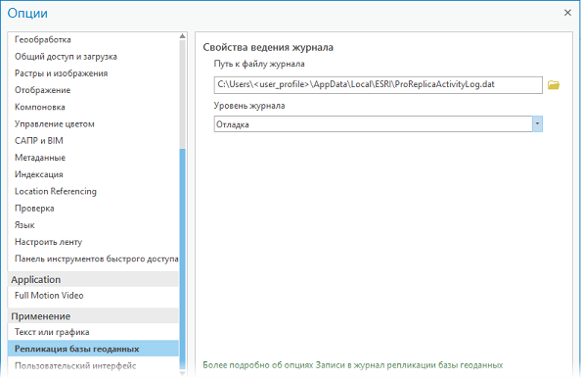Click Свойства ведения журнала heading
This screenshot has width=581, height=379.
[268, 47]
